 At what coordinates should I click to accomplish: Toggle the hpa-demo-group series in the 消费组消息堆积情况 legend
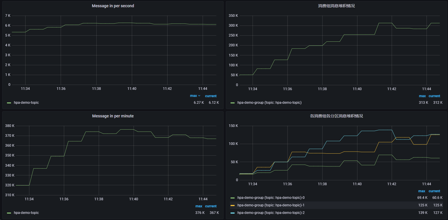coord(269,102)
